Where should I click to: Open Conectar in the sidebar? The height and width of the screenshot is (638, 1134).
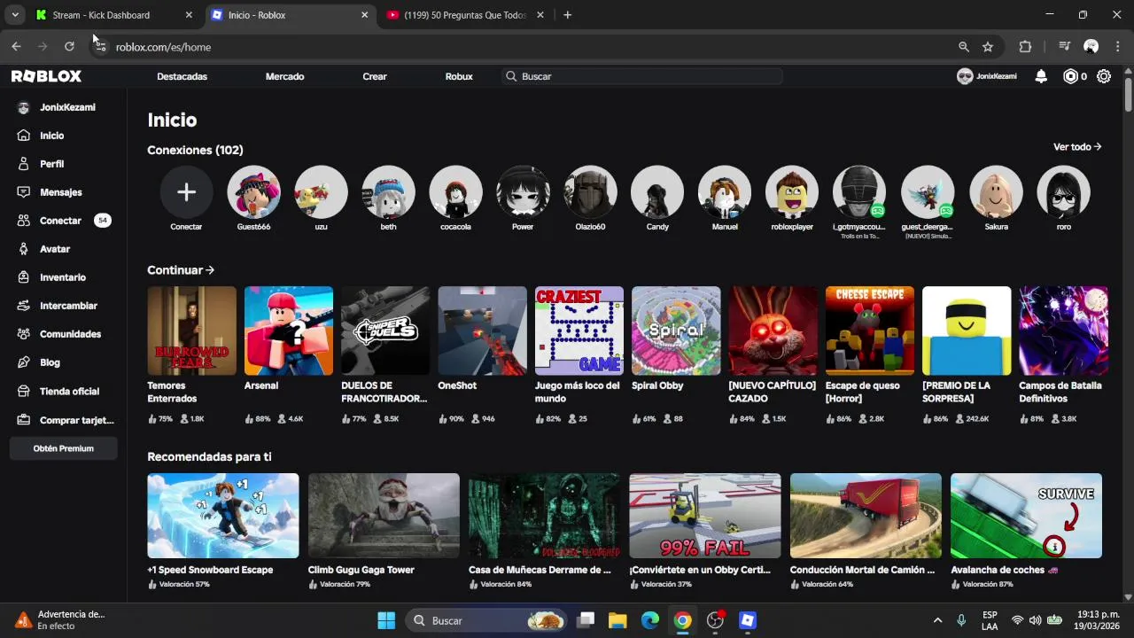click(x=60, y=221)
